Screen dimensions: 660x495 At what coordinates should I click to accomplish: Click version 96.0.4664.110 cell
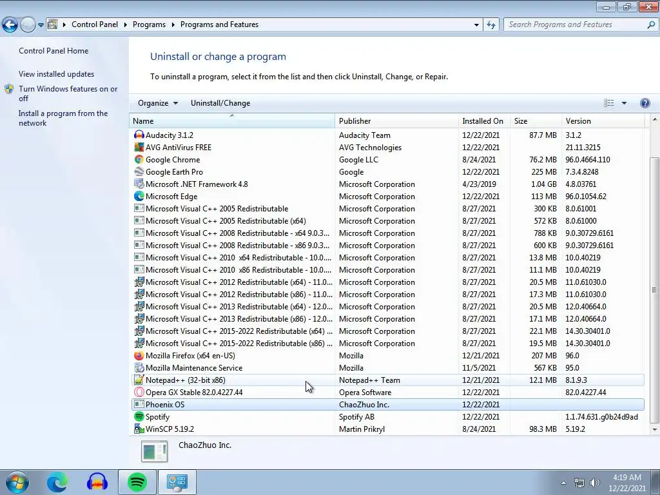coord(588,160)
